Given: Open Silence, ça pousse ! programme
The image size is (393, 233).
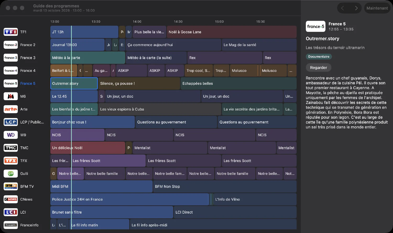Looking at the screenshot, I should 139,83.
